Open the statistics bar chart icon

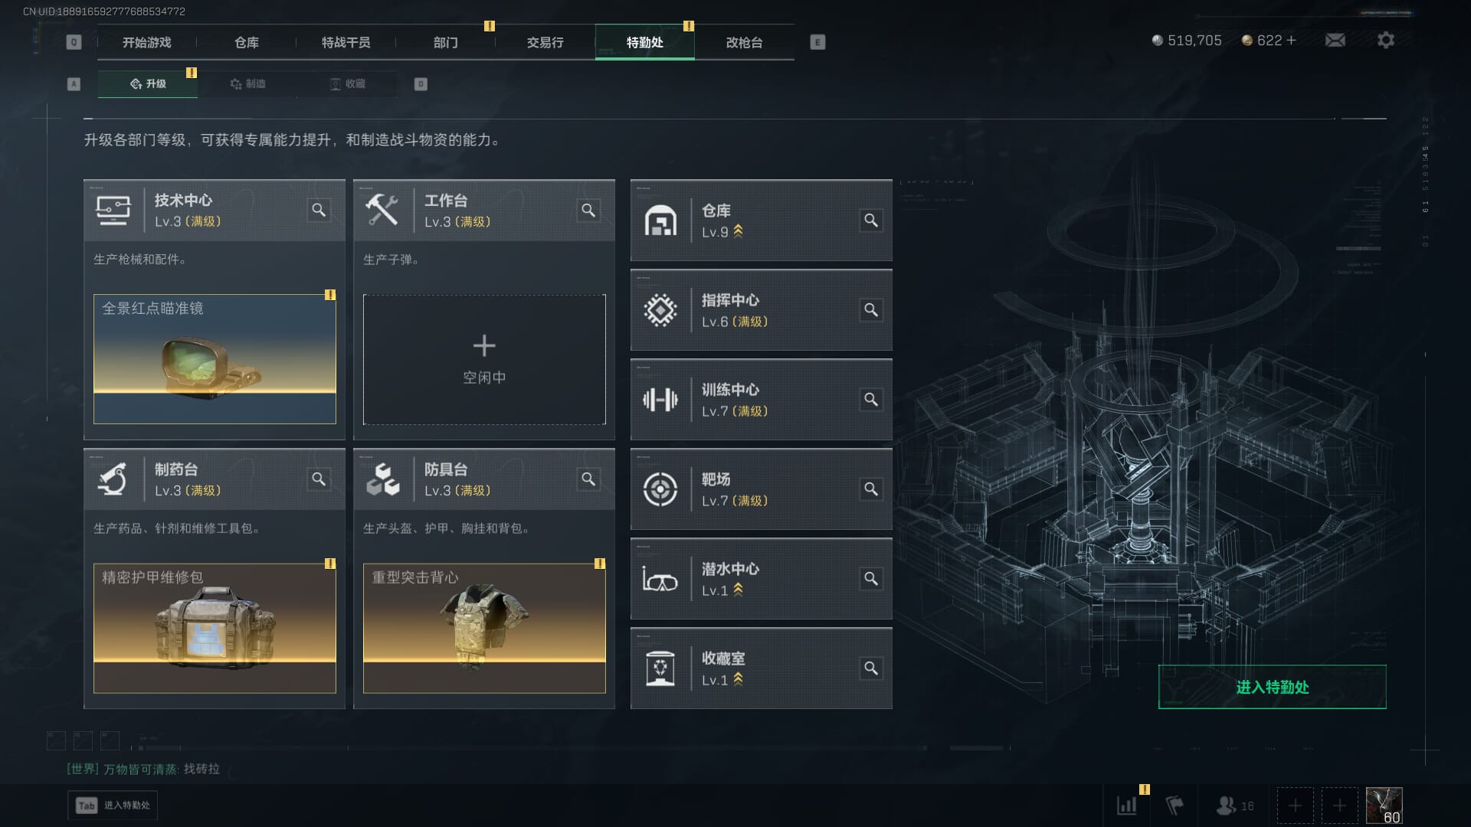pyautogui.click(x=1127, y=806)
